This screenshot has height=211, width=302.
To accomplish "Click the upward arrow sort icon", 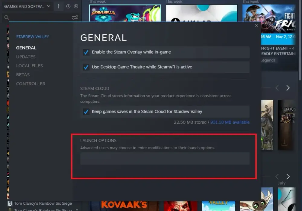I will [x=59, y=6].
